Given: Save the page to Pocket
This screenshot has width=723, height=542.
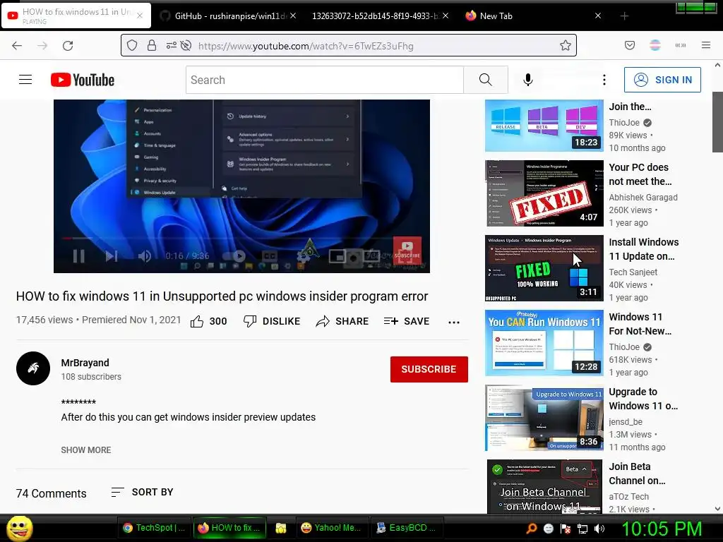Looking at the screenshot, I should (x=630, y=45).
